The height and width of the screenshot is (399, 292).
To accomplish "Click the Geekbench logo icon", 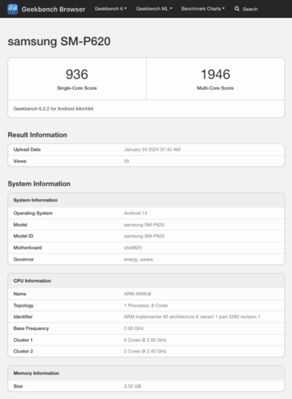I will tap(13, 9).
